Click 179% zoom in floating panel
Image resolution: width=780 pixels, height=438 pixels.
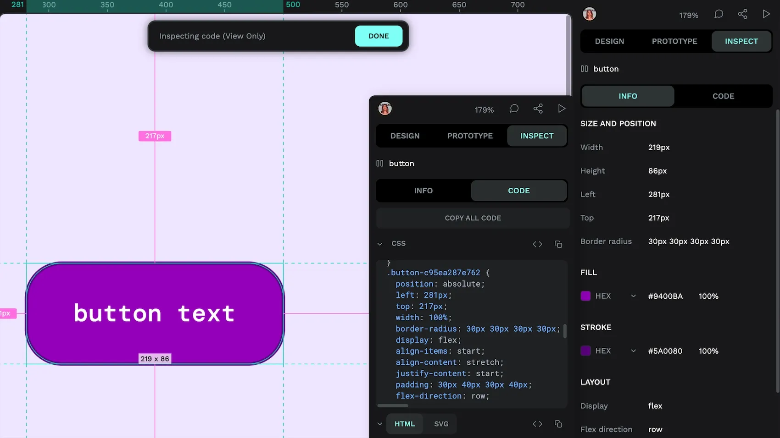click(x=484, y=110)
